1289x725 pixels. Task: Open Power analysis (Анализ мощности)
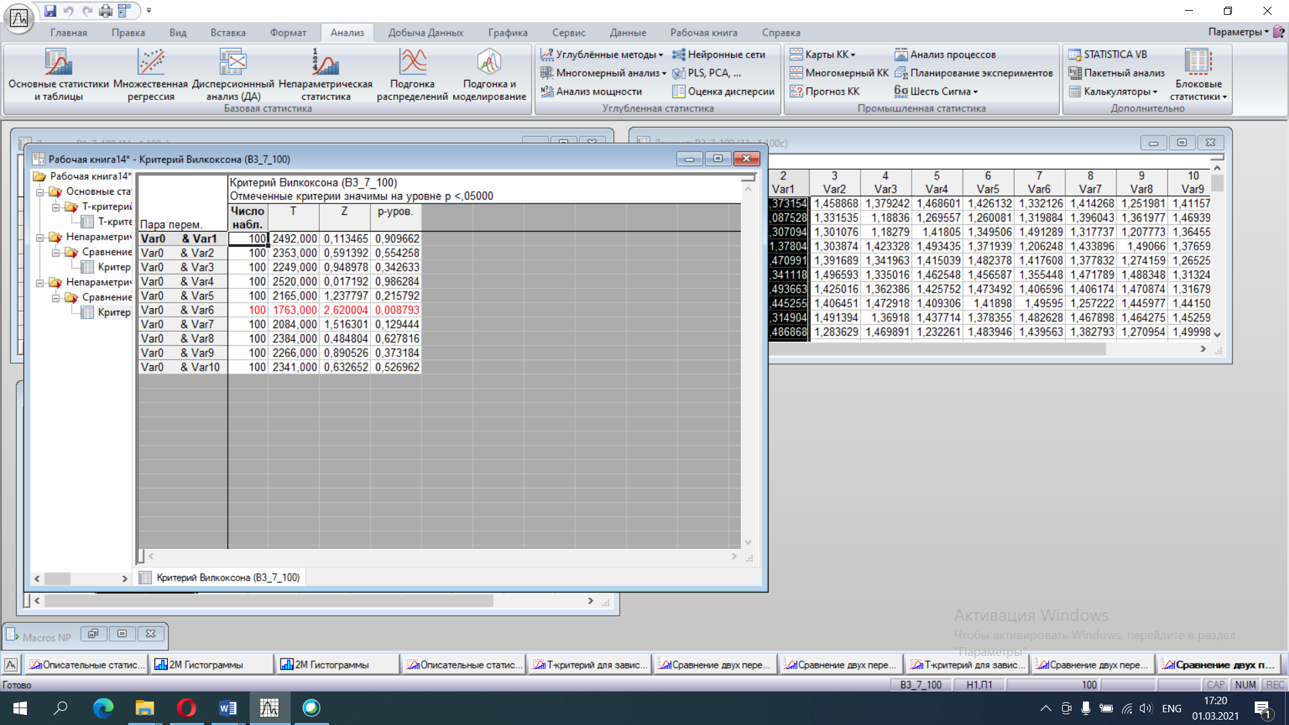pyautogui.click(x=591, y=91)
